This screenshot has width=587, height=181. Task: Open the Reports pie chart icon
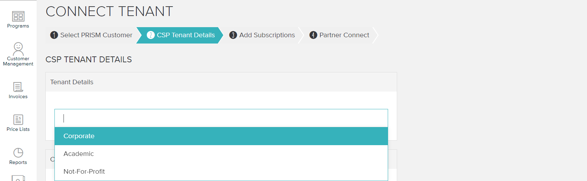18,152
